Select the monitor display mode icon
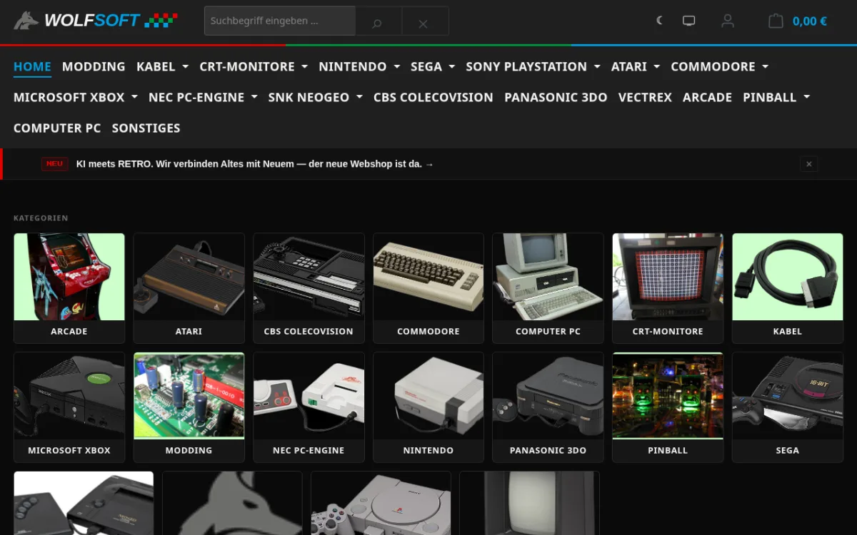The height and width of the screenshot is (535, 857). 688,21
